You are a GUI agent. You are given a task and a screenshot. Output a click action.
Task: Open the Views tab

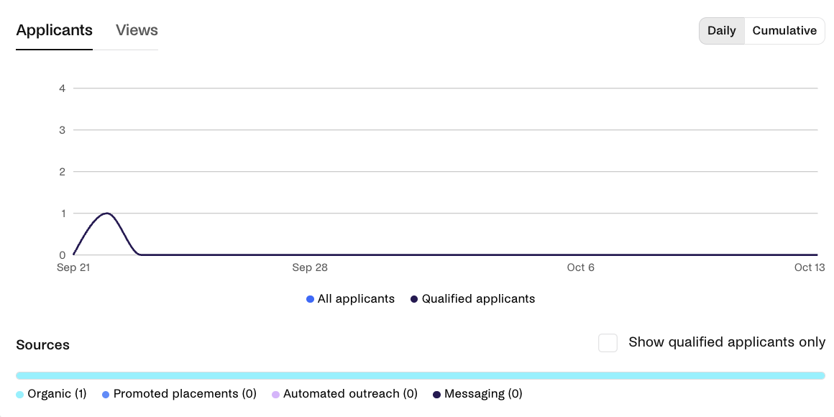click(x=137, y=30)
